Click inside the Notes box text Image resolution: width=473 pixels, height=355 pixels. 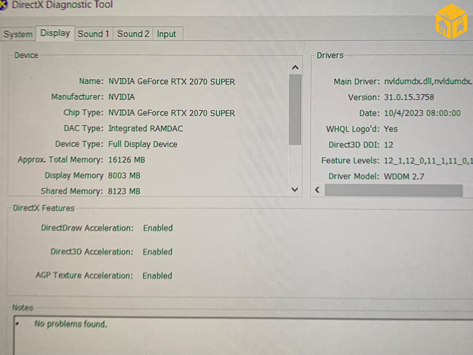coord(71,324)
